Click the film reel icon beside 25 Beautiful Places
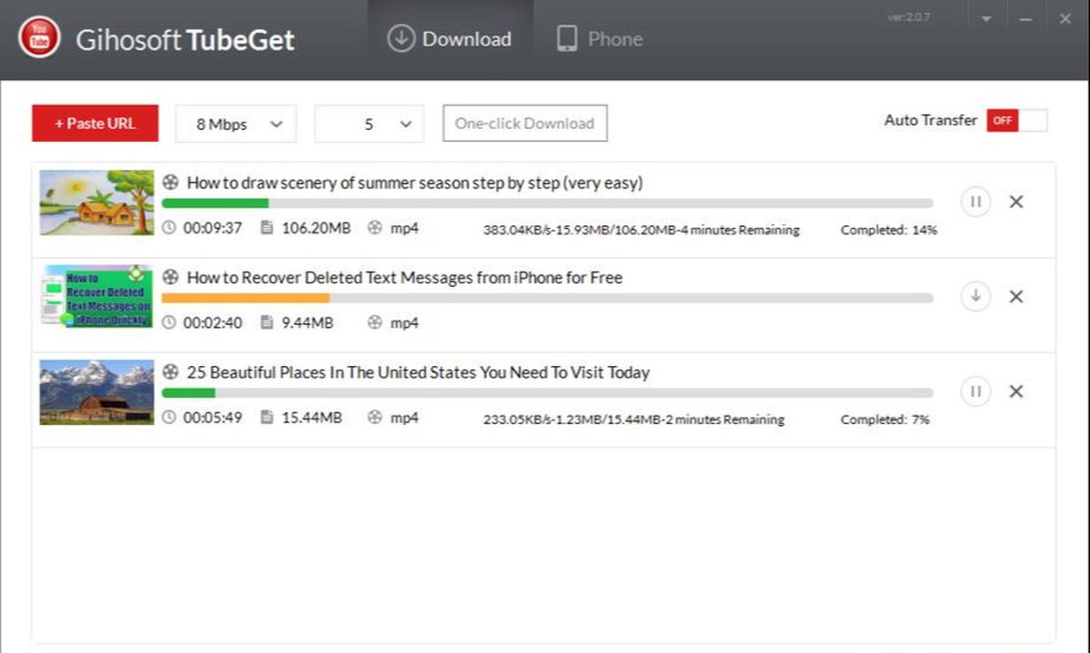The width and height of the screenshot is (1090, 653). coord(171,371)
